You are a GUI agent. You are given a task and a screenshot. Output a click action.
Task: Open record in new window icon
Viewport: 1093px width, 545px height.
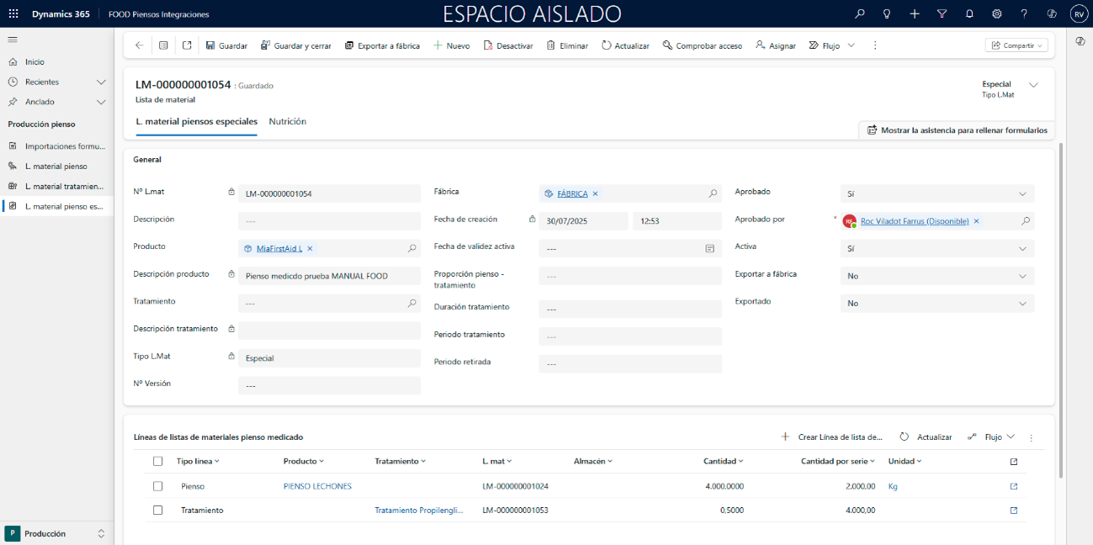tap(187, 45)
